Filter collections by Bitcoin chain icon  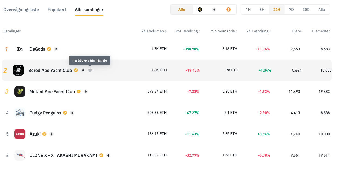229,10
